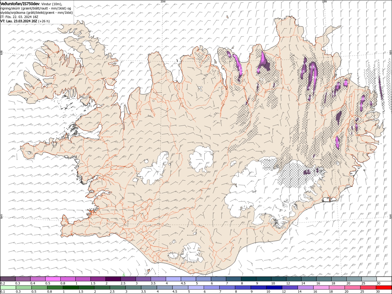Select dark teal snow swatch between 8 and 9
This screenshot has height=294, width=392.
click(248, 279)
